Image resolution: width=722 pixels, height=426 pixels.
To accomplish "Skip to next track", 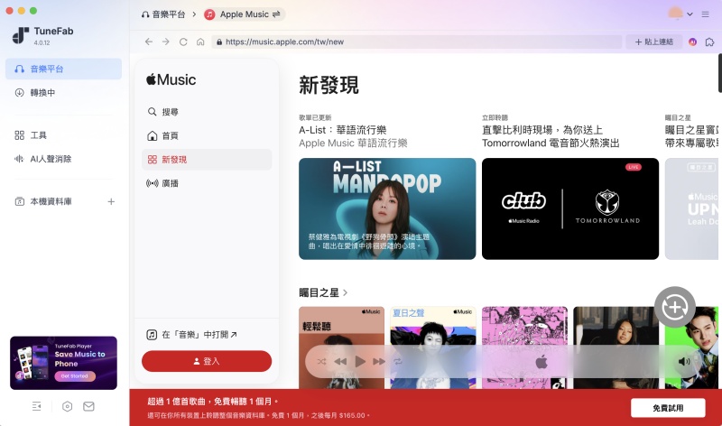I will point(379,362).
